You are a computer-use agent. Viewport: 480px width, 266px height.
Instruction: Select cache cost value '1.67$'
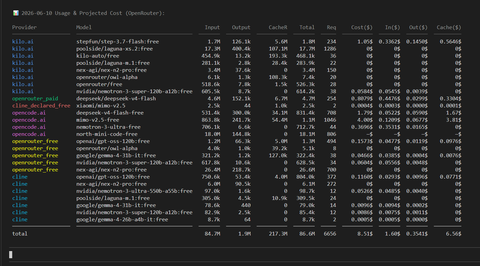[454, 113]
